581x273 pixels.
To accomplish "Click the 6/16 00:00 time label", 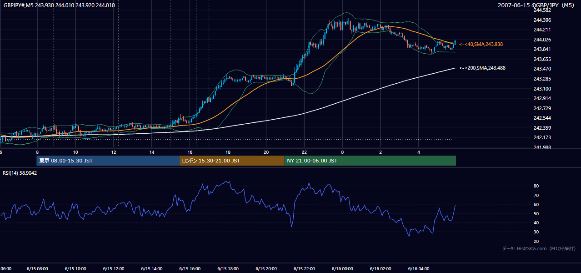I will 343,268.
